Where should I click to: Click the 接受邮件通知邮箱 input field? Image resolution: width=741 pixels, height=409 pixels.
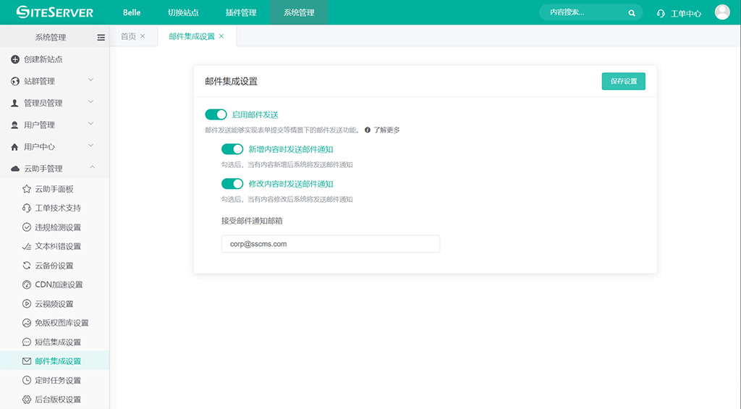coord(330,244)
